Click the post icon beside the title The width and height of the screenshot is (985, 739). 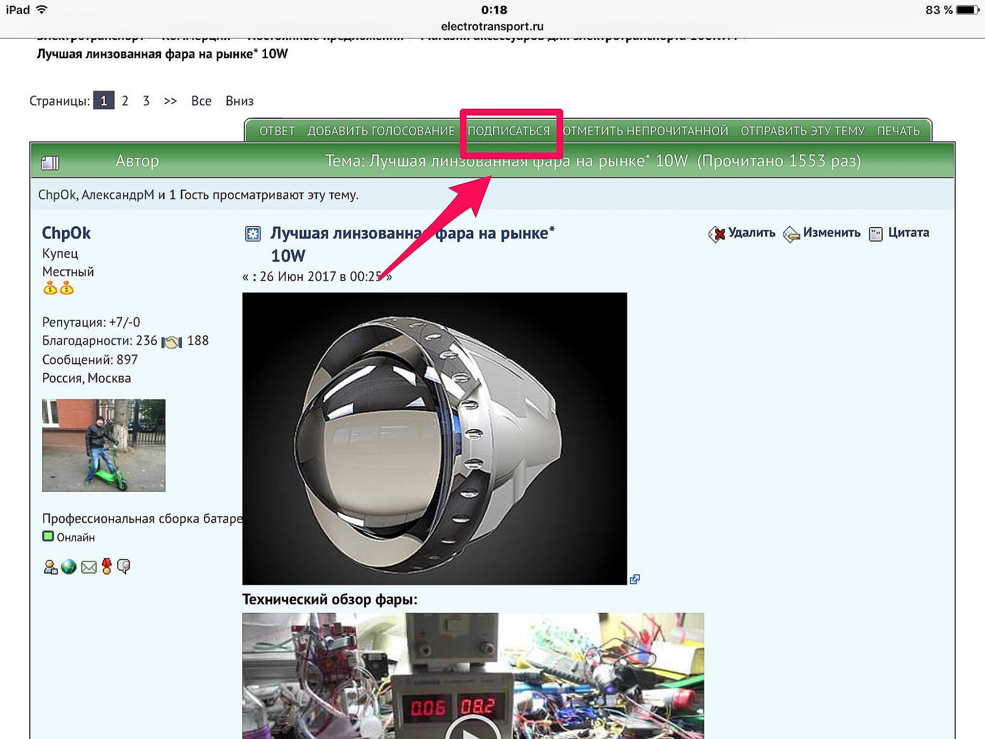[253, 234]
